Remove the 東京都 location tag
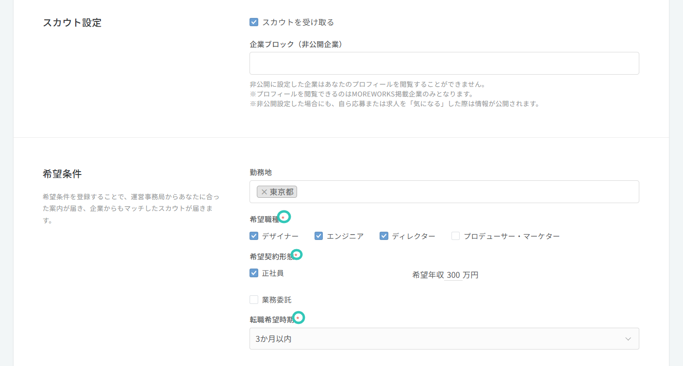The image size is (683, 366). (264, 192)
